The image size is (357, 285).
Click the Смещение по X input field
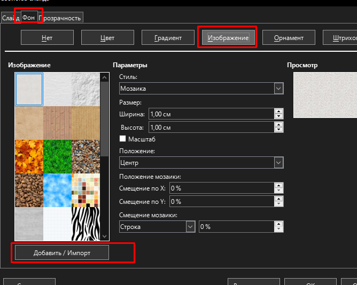(x=221, y=188)
